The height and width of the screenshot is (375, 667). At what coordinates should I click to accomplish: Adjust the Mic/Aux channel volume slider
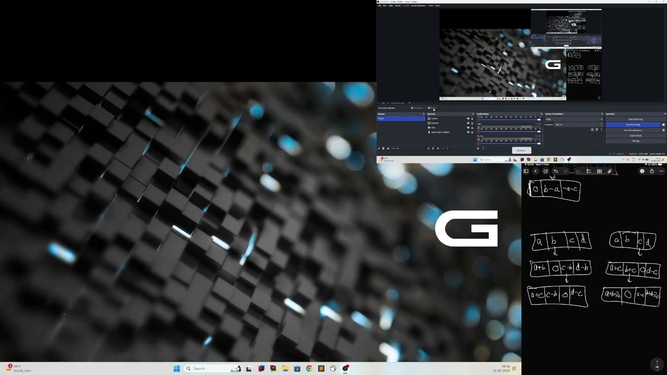[x=511, y=143]
